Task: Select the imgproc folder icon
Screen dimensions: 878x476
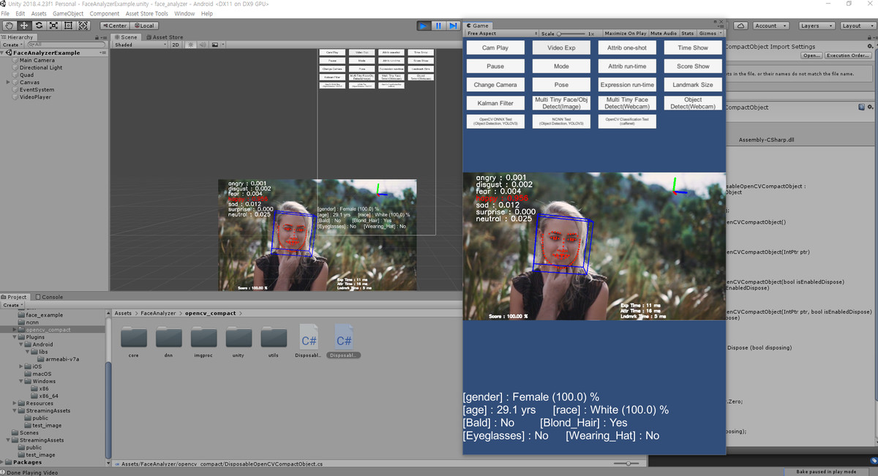Action: [203, 337]
